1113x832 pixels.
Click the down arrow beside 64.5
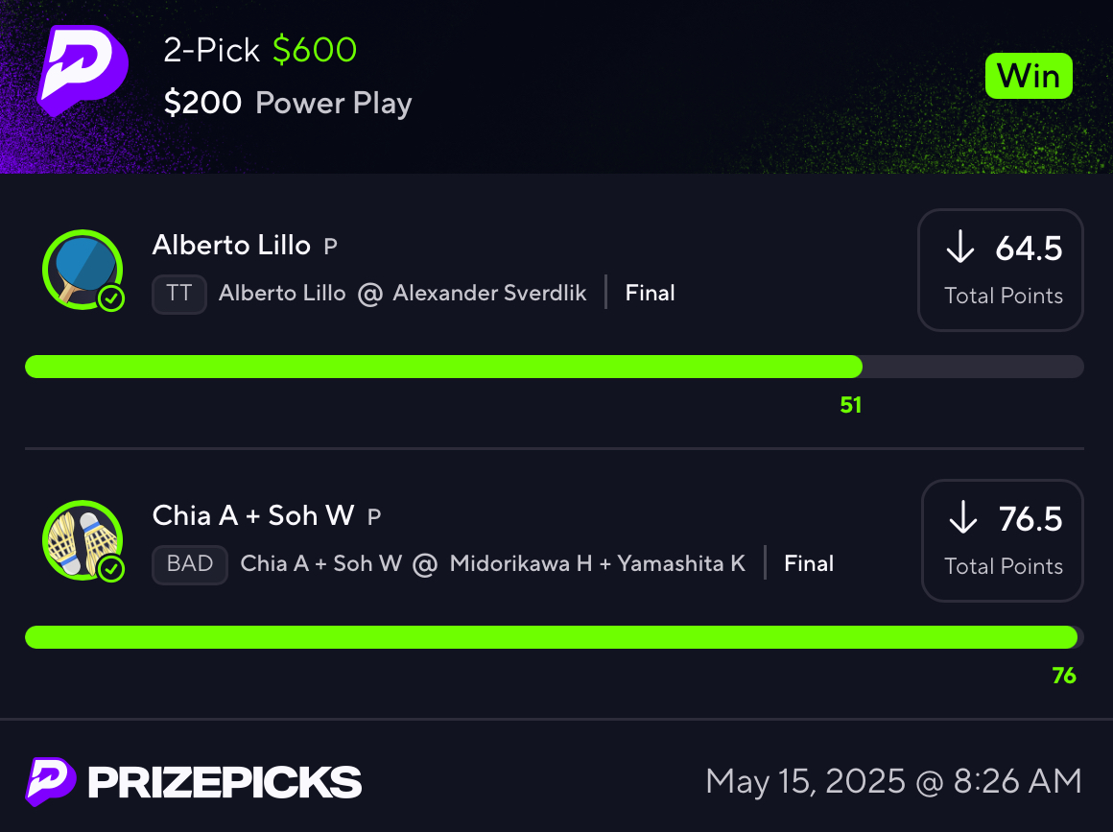tap(960, 247)
